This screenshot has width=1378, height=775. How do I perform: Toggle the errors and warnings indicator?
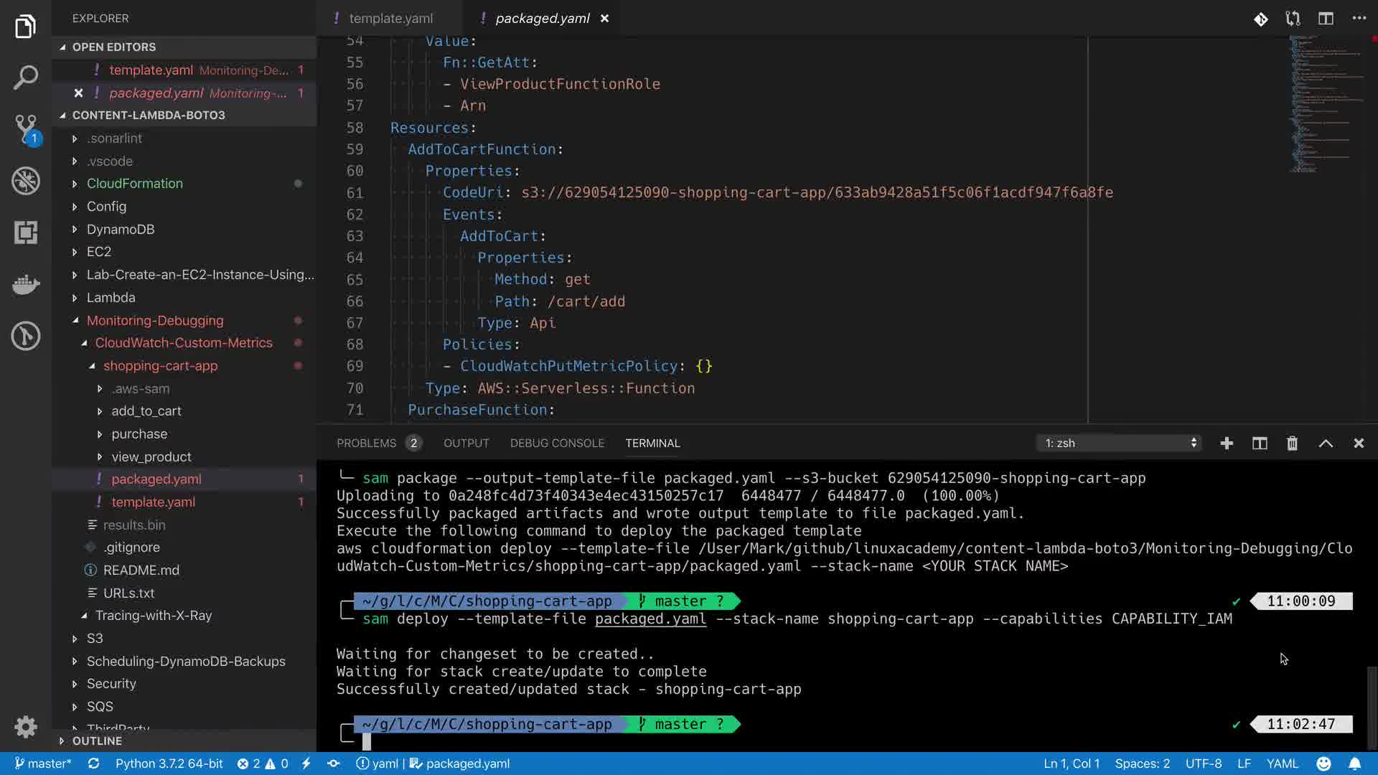(x=263, y=764)
